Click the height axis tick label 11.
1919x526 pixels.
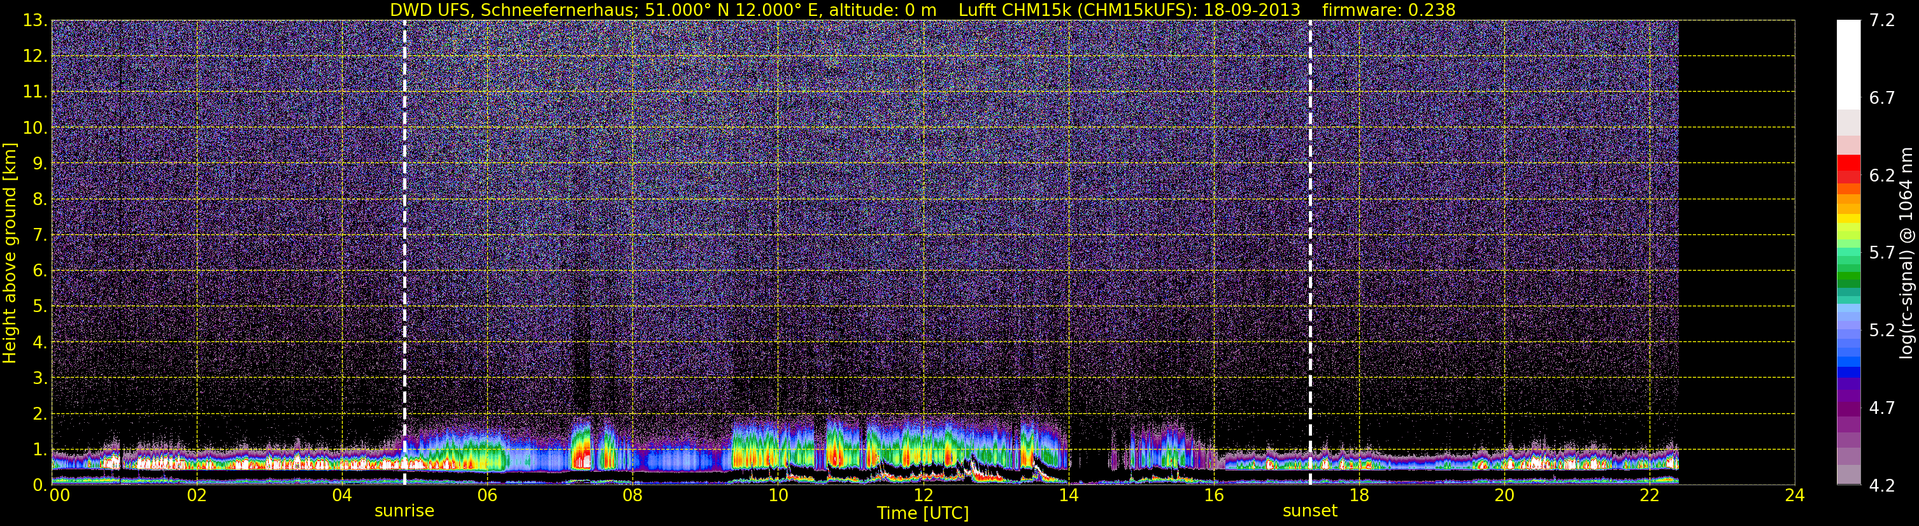pos(34,92)
